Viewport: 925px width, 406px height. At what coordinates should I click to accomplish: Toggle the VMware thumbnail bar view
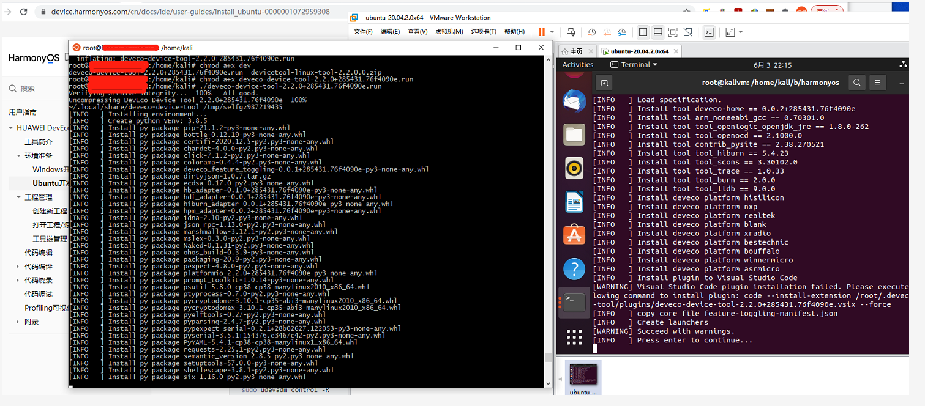click(657, 32)
